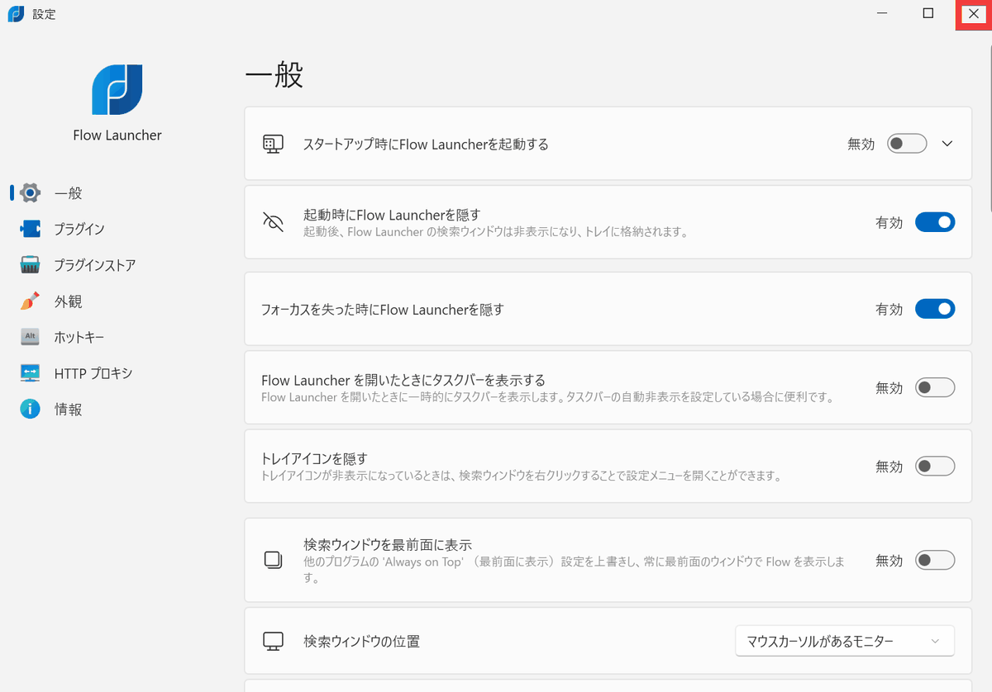
Task: Maximize the 設定 window
Action: click(928, 14)
